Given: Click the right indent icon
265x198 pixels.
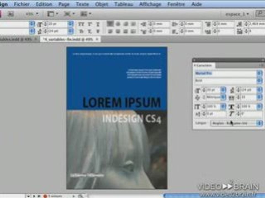Looking at the screenshot, I should (174, 24).
